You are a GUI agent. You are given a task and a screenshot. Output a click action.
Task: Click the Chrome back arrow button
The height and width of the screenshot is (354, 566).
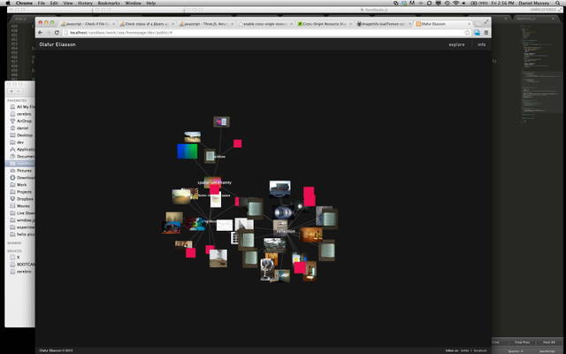41,33
